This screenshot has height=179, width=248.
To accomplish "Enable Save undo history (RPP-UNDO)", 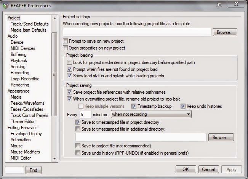I will (x=78, y=153).
